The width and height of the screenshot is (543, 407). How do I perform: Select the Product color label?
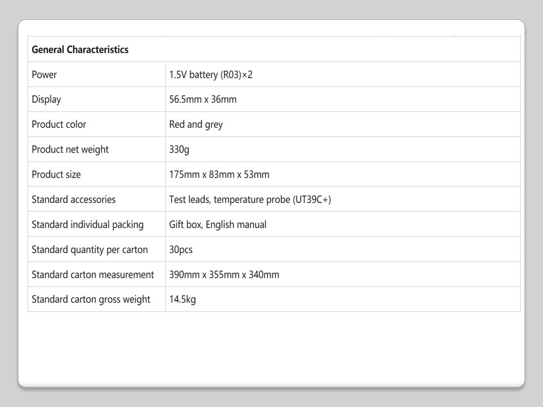[59, 124]
